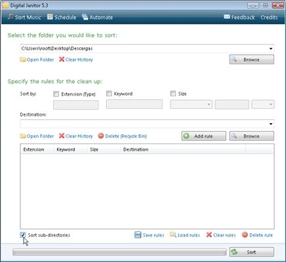Click the Feedback envelope icon
Image resolution: width=286 pixels, height=262 pixels.
coord(227,17)
